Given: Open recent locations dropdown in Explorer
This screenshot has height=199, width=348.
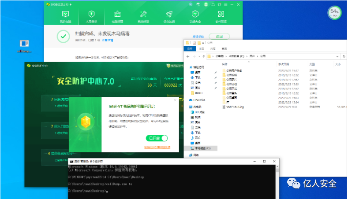Looking at the screenshot, I should [199, 56].
